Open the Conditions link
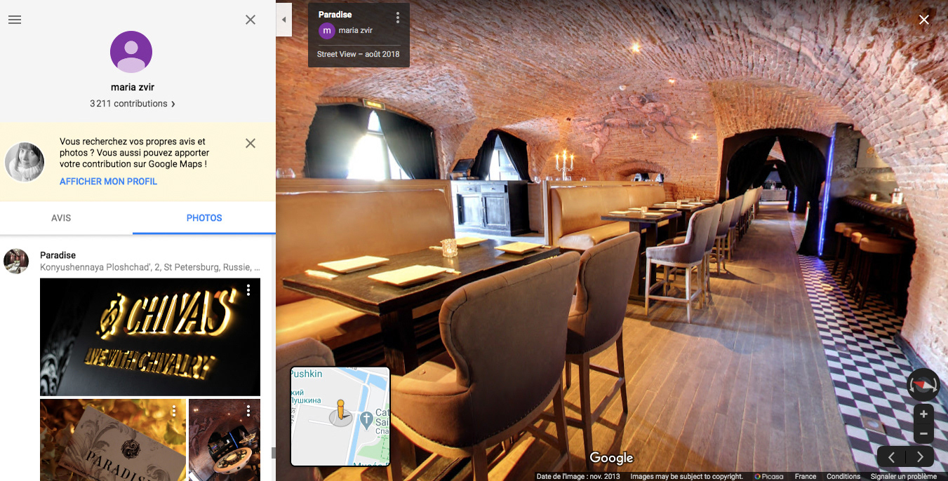948x481 pixels. (843, 476)
